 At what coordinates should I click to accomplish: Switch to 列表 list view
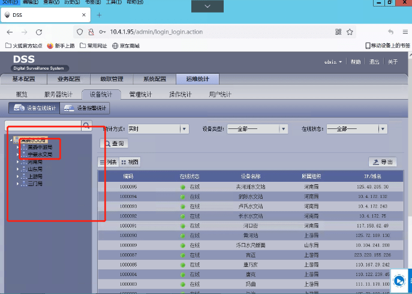(x=108, y=162)
